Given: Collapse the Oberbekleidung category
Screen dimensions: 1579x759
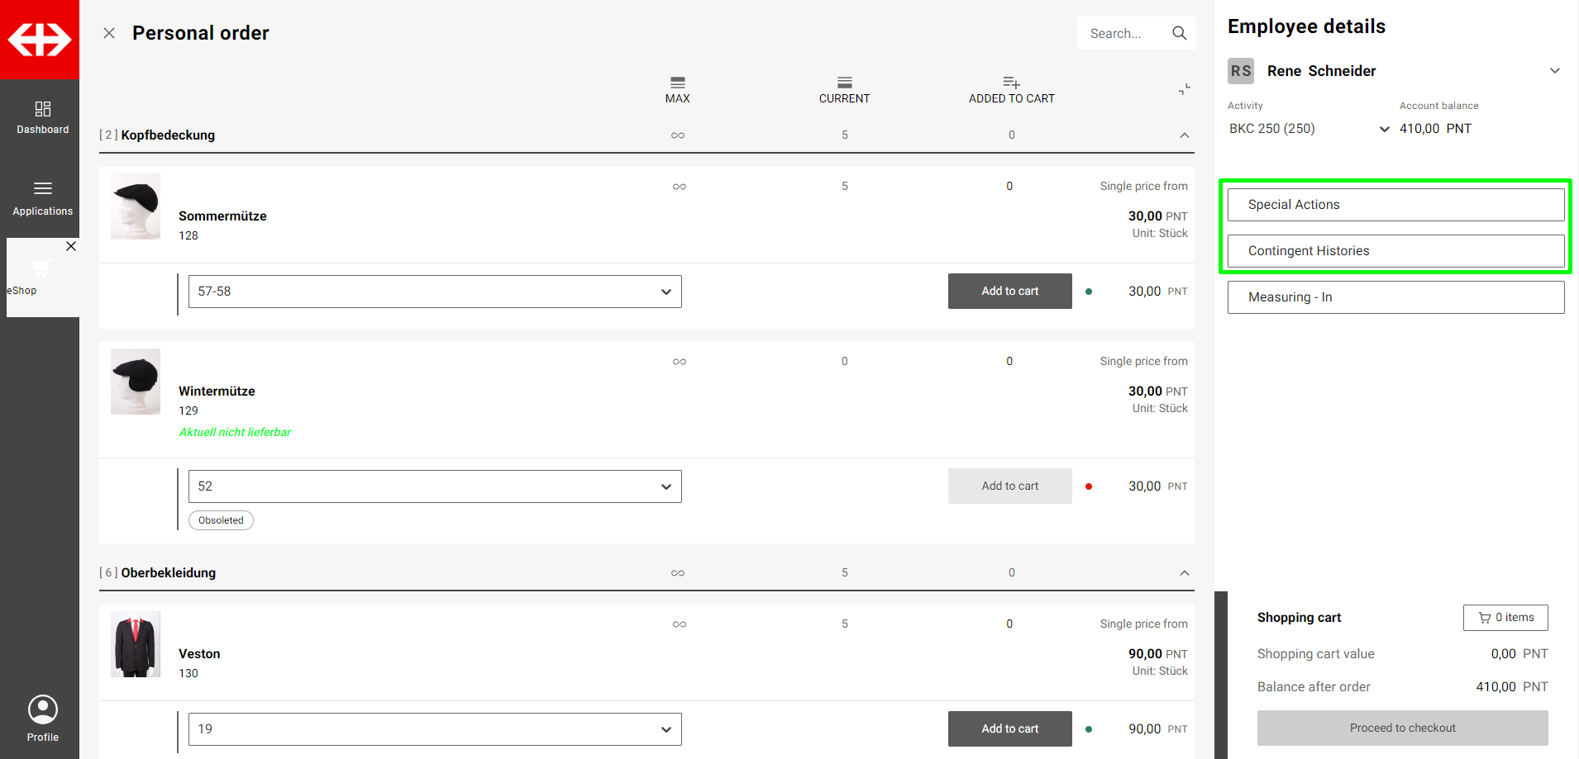Looking at the screenshot, I should [x=1184, y=573].
